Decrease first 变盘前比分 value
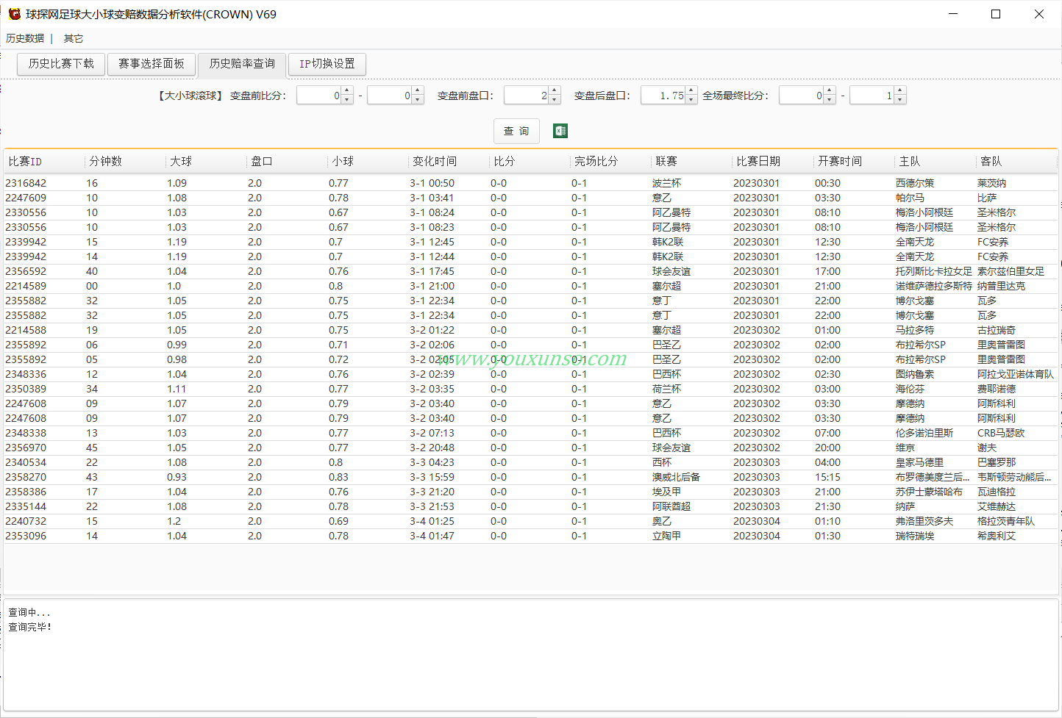 (347, 99)
